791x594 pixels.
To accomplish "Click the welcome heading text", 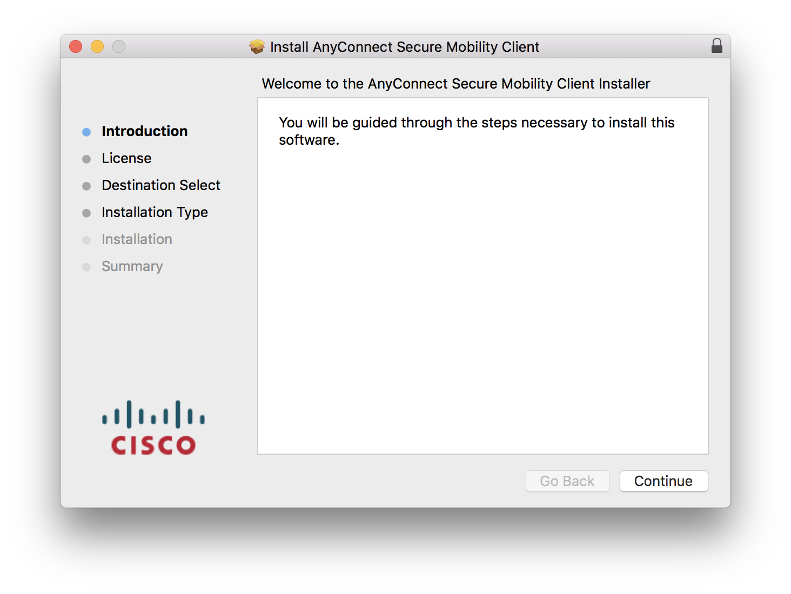I will click(x=455, y=84).
